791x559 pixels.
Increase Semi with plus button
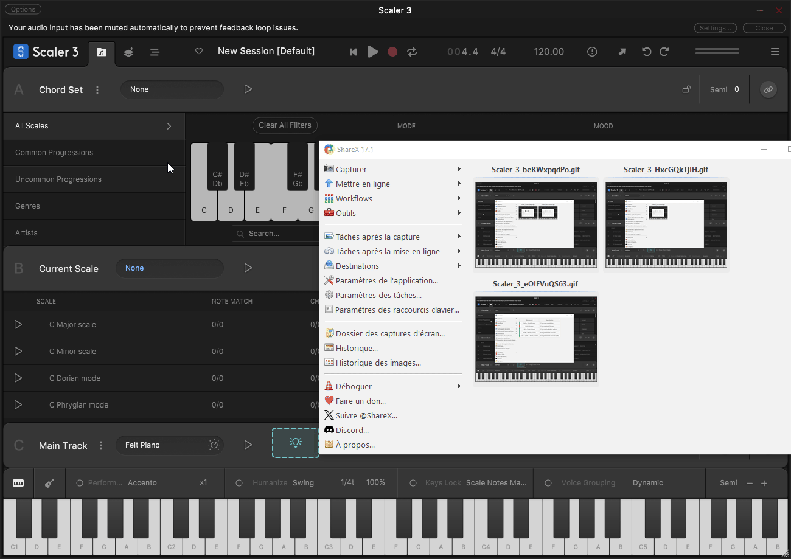click(x=764, y=483)
